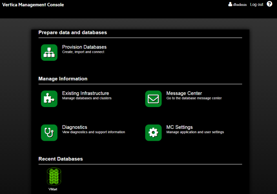
Task: Select the Existing Infrastructure title
Action: (x=86, y=94)
